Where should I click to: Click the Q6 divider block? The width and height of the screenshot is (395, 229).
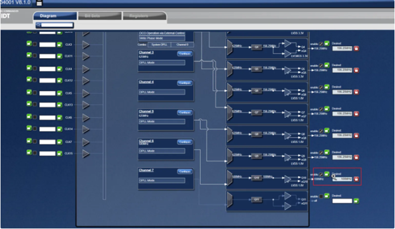point(256,91)
